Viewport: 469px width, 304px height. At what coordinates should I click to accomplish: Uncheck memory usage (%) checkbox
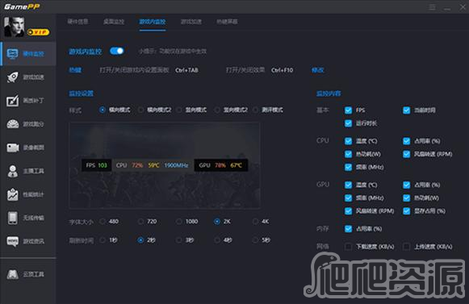[348, 229]
